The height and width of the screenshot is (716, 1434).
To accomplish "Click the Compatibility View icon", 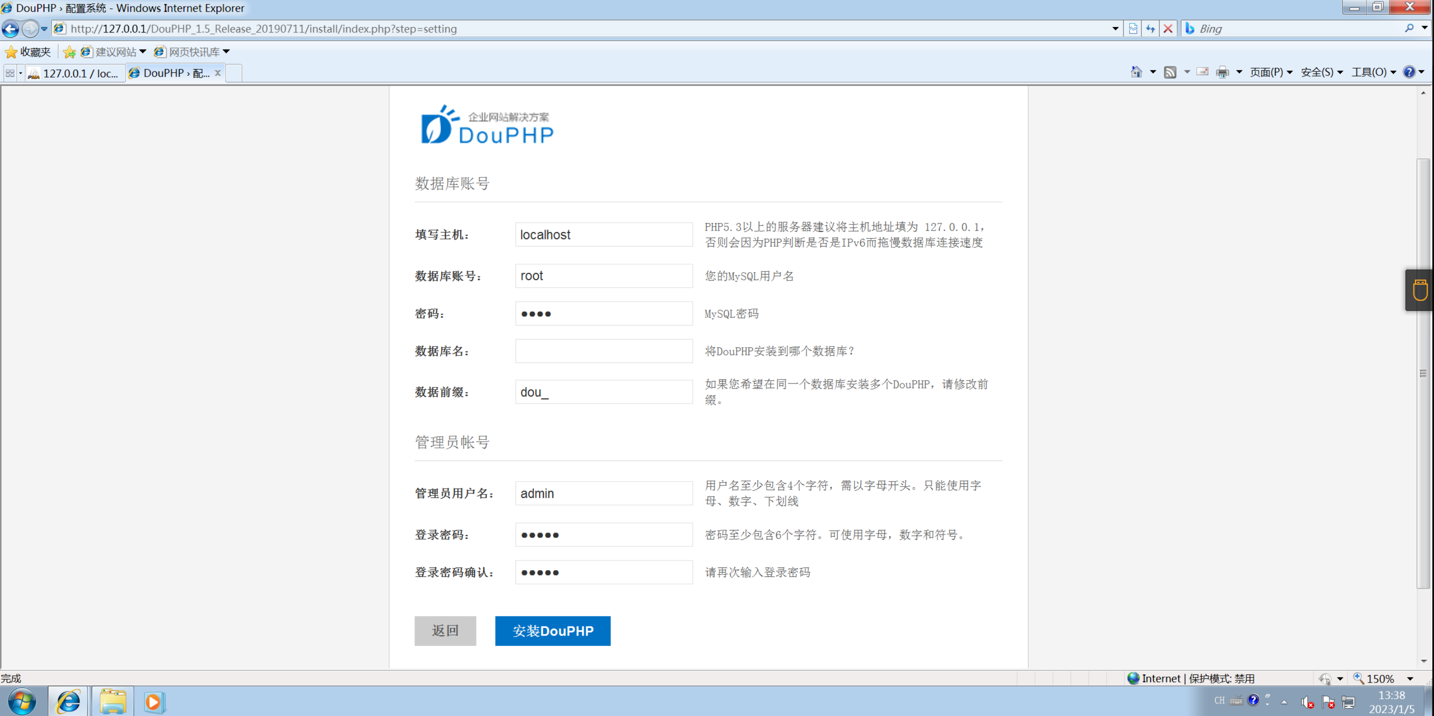I will tap(1133, 28).
